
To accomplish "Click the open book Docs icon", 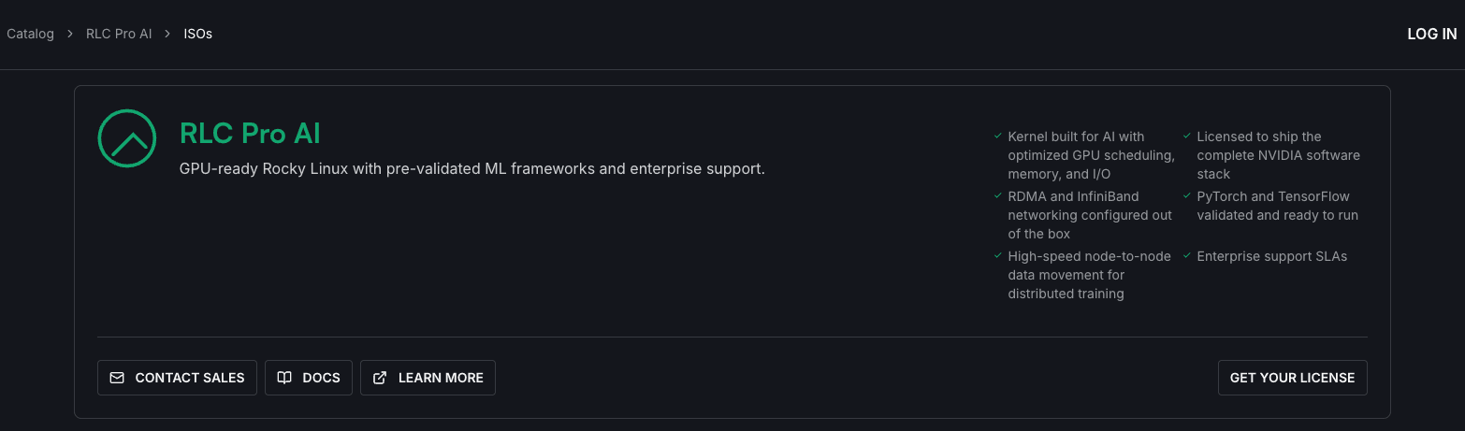I will coord(284,378).
